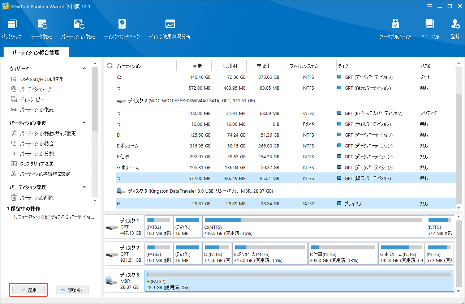465x304 pixels.
Task: Choose パーティション移動/サイズ変更
Action: coord(43,133)
